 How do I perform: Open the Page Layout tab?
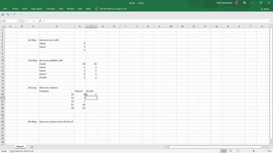point(37,8)
